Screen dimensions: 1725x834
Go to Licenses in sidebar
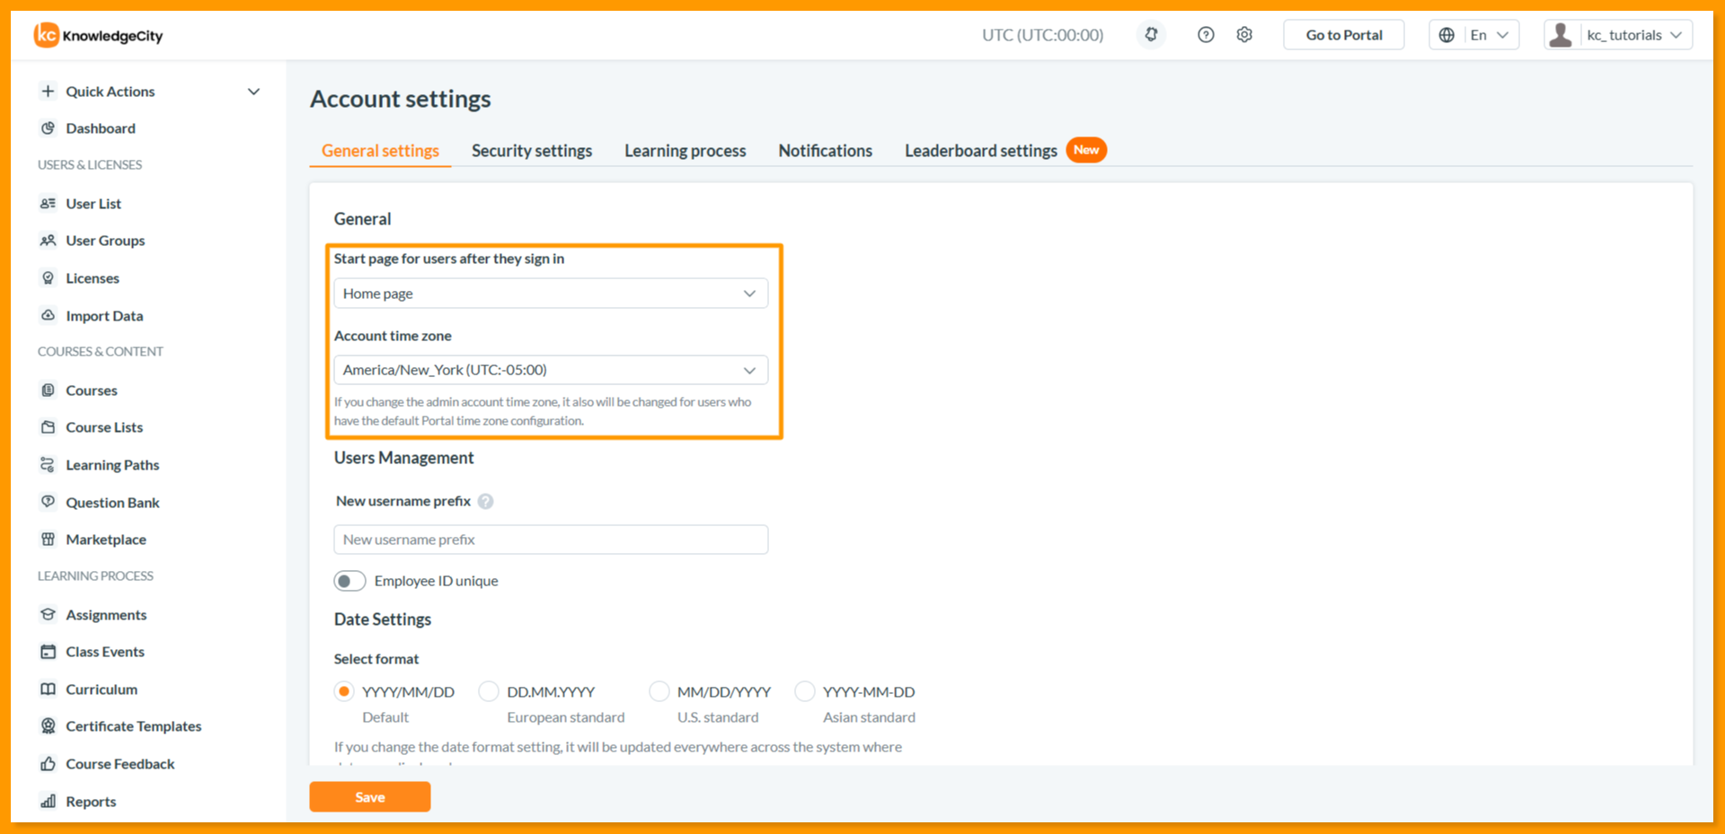tap(93, 278)
